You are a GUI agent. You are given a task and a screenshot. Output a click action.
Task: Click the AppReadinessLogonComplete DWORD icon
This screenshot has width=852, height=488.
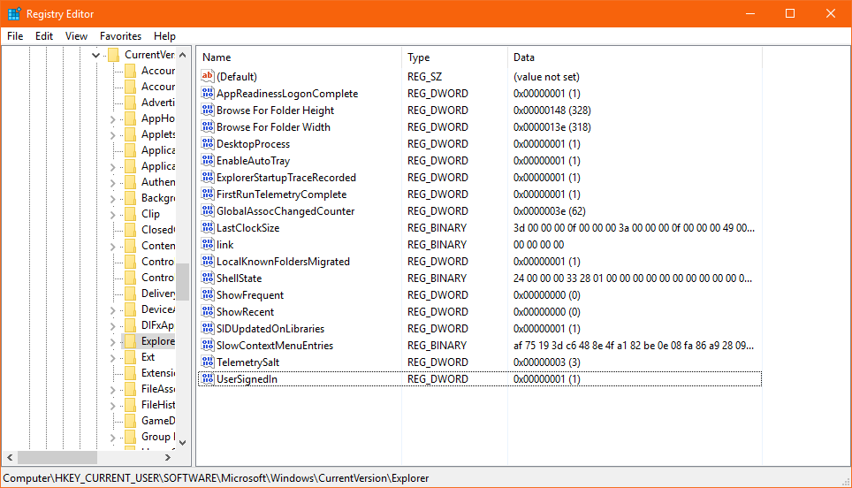pos(207,93)
